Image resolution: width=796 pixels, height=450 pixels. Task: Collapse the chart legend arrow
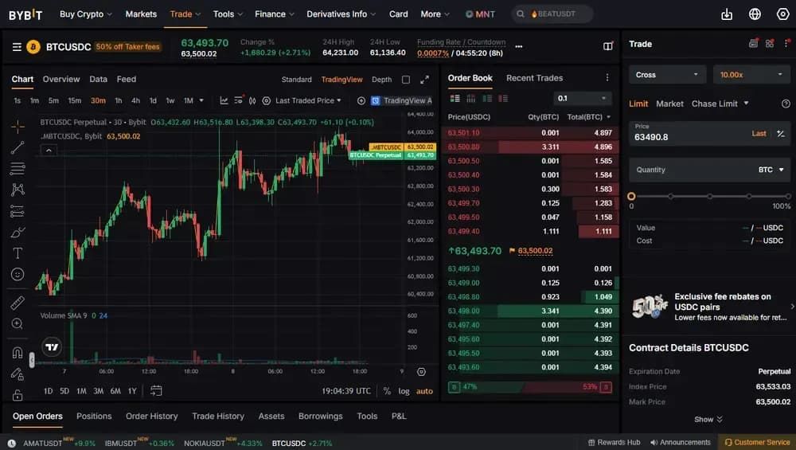point(49,151)
